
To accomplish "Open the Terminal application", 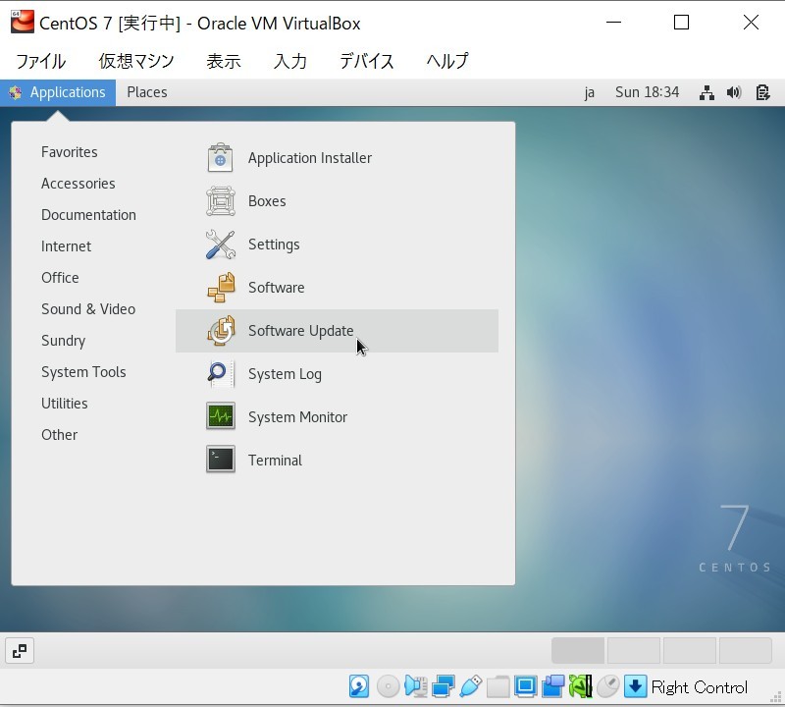I will pos(337,460).
